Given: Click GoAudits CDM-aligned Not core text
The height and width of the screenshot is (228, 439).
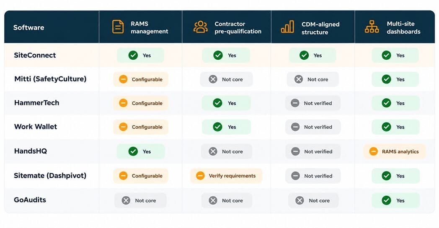Looking at the screenshot, I should tap(319, 200).
